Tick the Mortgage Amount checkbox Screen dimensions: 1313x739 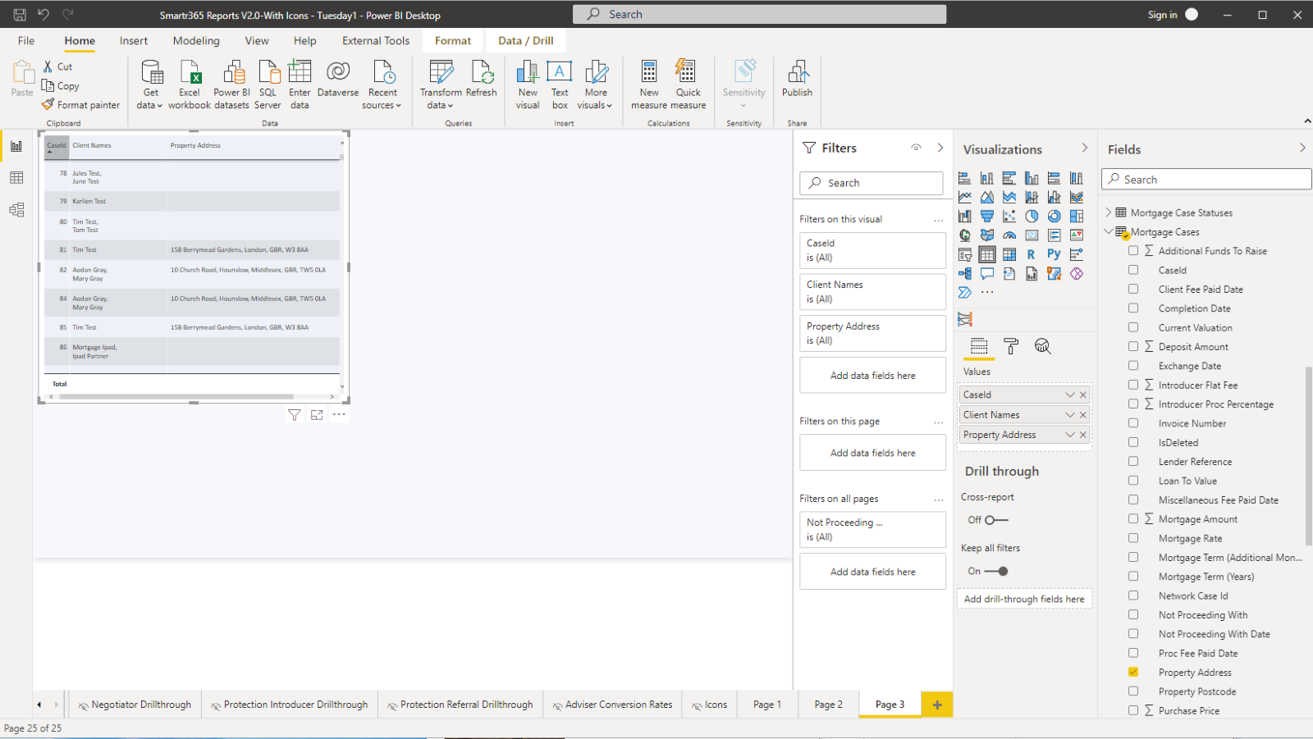coord(1133,518)
